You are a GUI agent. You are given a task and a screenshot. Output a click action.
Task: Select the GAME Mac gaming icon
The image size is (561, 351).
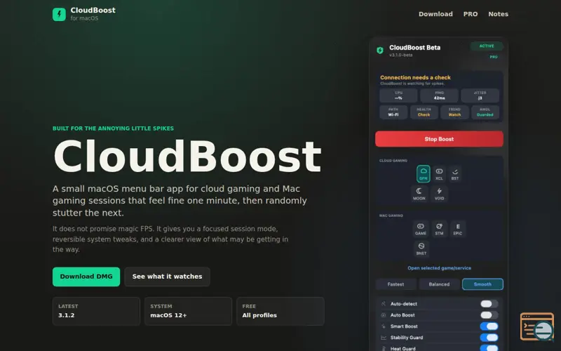(420, 229)
